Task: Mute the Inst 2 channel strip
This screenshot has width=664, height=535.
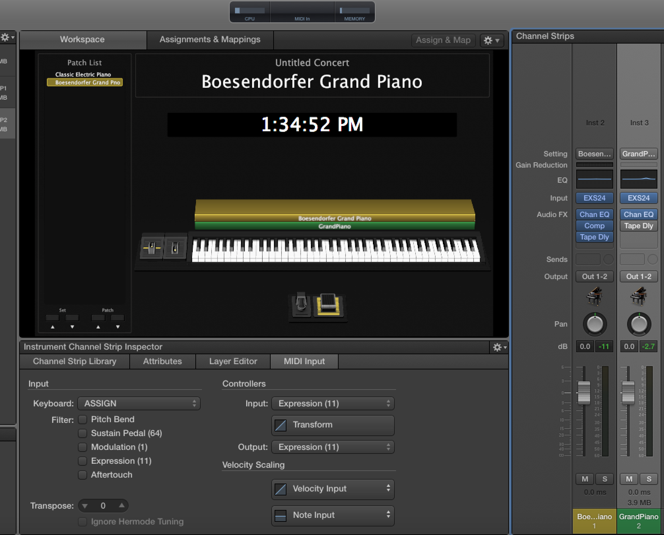Action: [x=585, y=479]
